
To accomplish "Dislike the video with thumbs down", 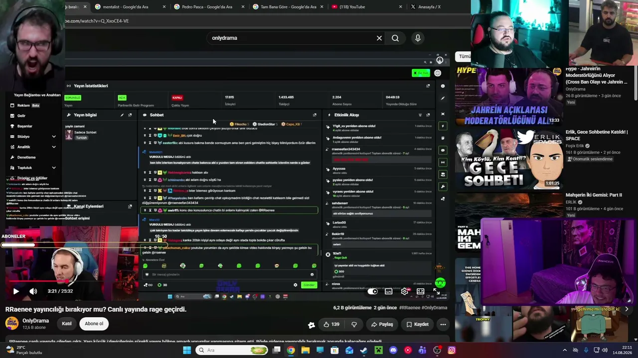I will (354, 324).
